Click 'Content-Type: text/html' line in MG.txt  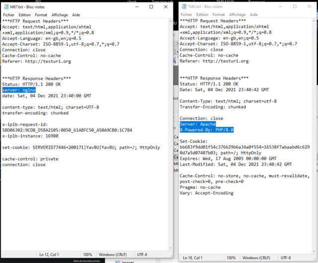click(228, 101)
